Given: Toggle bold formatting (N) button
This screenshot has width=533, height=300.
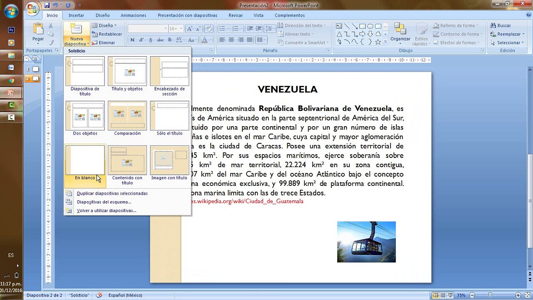Looking at the screenshot, I should coord(132,40).
